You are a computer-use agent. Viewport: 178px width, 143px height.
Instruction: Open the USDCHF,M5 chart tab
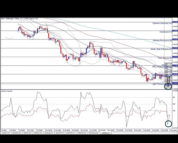(81, 133)
